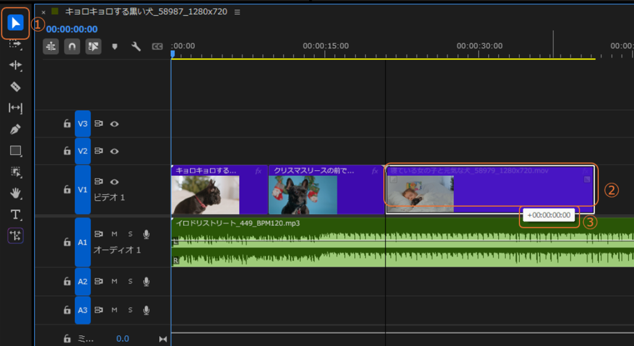Screen dimensions: 634x346
Task: Toggle lock on the V1 track
Action: click(67, 189)
